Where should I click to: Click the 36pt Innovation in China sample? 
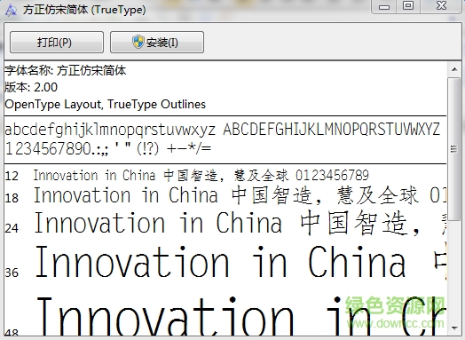(x=240, y=262)
